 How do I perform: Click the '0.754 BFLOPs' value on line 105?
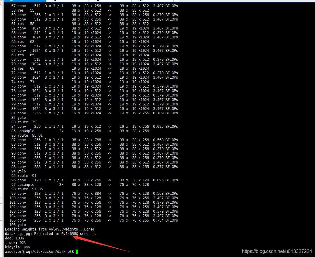[165, 220]
